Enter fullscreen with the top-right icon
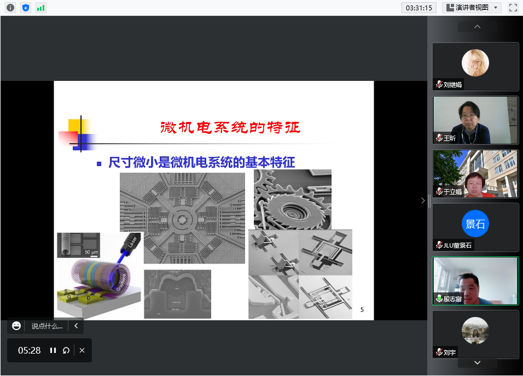 (513, 8)
